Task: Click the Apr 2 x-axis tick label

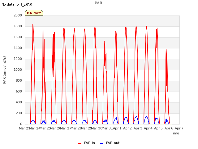Action: pyautogui.click(x=127, y=128)
